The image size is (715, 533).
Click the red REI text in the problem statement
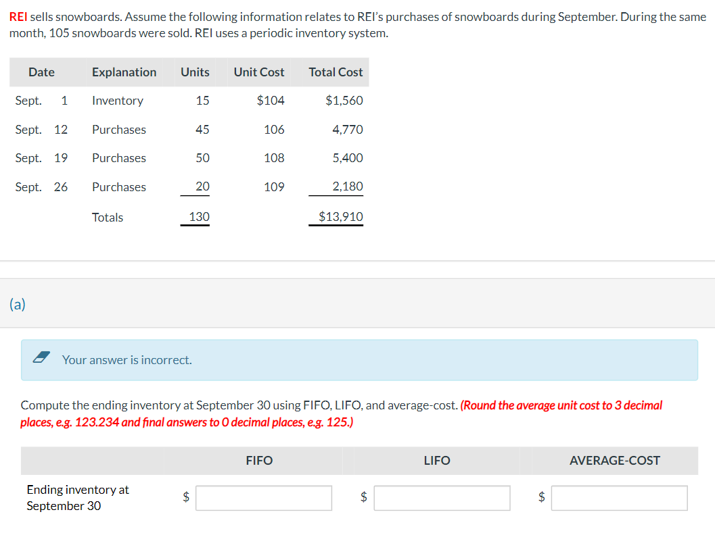pyautogui.click(x=18, y=17)
